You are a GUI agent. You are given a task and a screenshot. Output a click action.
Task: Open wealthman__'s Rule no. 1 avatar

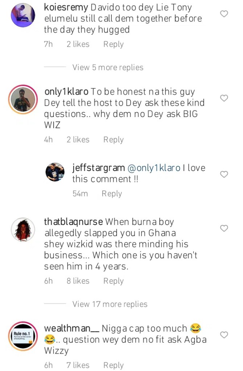[x=23, y=336]
